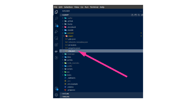Screen dimensions: 196x103
Task: Select the site.json file
Action: (x=101, y=51)
